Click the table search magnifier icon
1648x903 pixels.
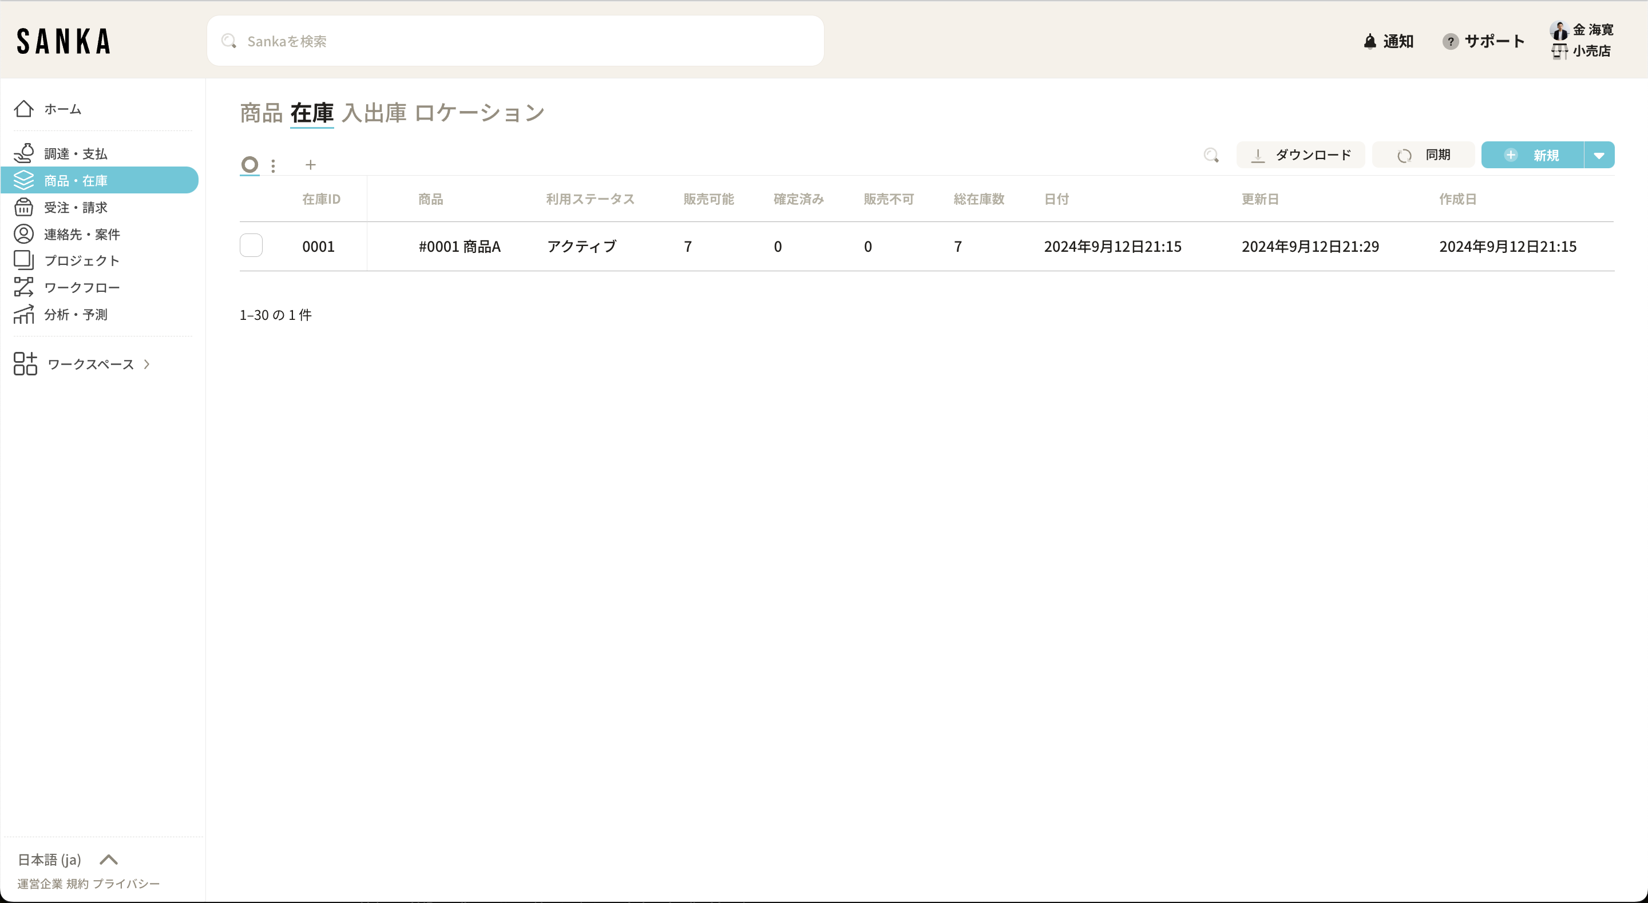(1210, 155)
